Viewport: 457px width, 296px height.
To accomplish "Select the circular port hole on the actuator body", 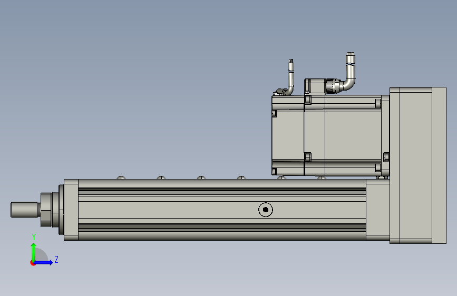I will click(x=266, y=210).
